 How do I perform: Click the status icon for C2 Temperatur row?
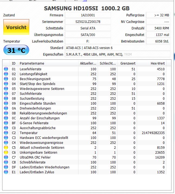(x=6, y=133)
